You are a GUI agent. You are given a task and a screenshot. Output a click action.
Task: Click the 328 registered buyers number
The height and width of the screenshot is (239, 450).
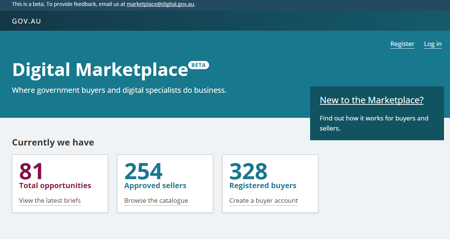pos(248,171)
